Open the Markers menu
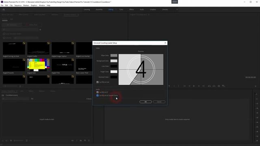Viewport: 260px width, 146px height. pos(26,5)
